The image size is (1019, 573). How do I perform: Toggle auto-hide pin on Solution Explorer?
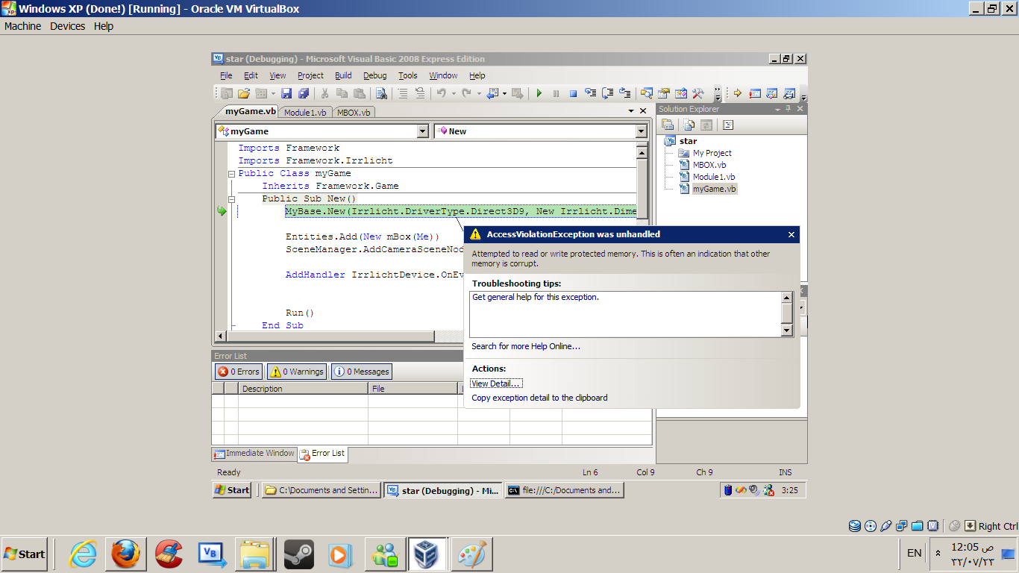788,109
